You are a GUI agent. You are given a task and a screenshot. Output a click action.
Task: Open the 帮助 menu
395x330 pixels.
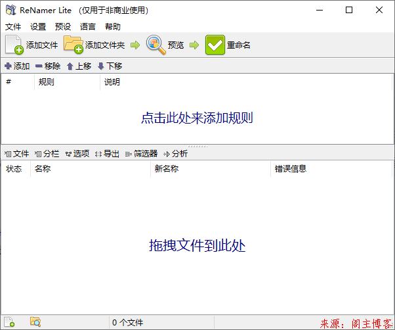pyautogui.click(x=113, y=26)
